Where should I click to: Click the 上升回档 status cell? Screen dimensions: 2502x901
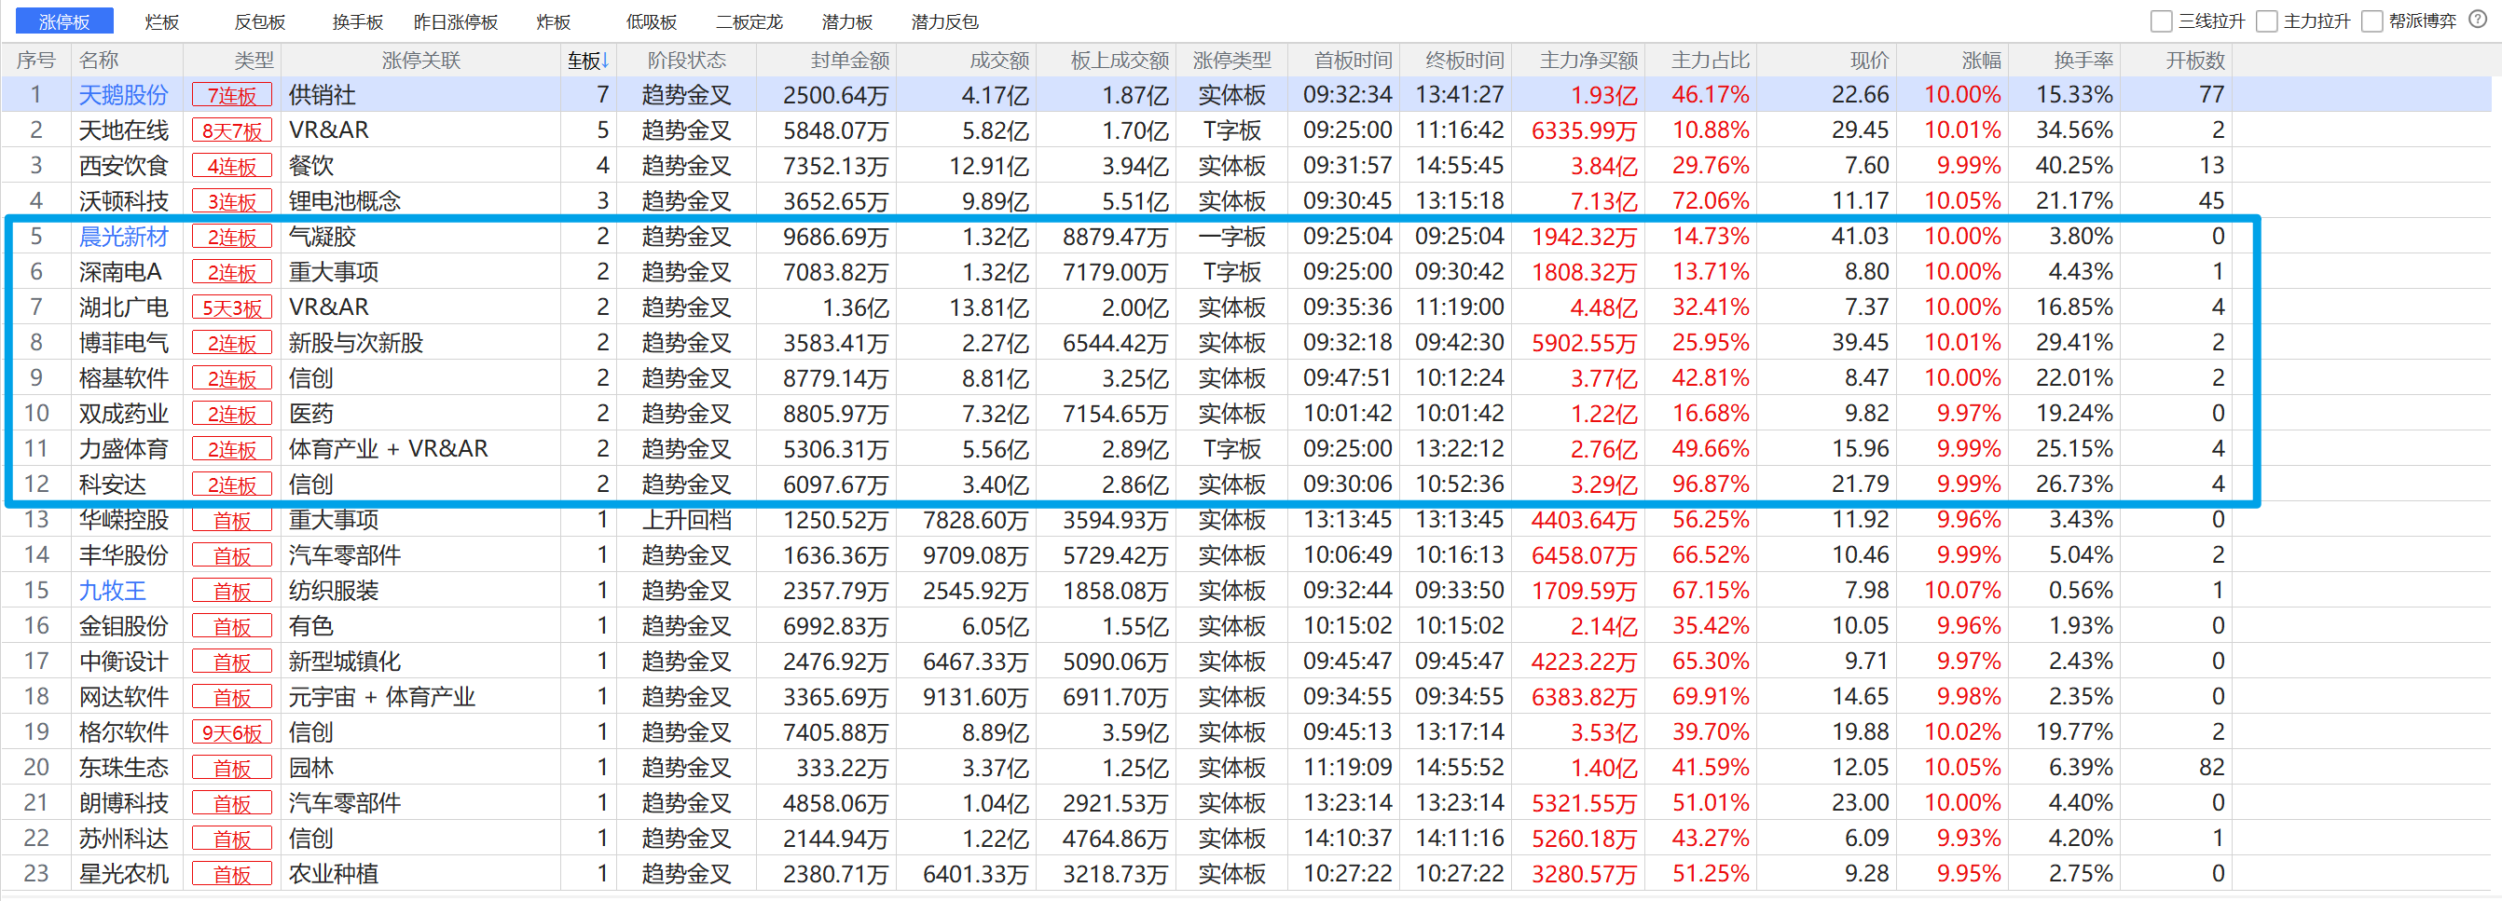(x=687, y=521)
